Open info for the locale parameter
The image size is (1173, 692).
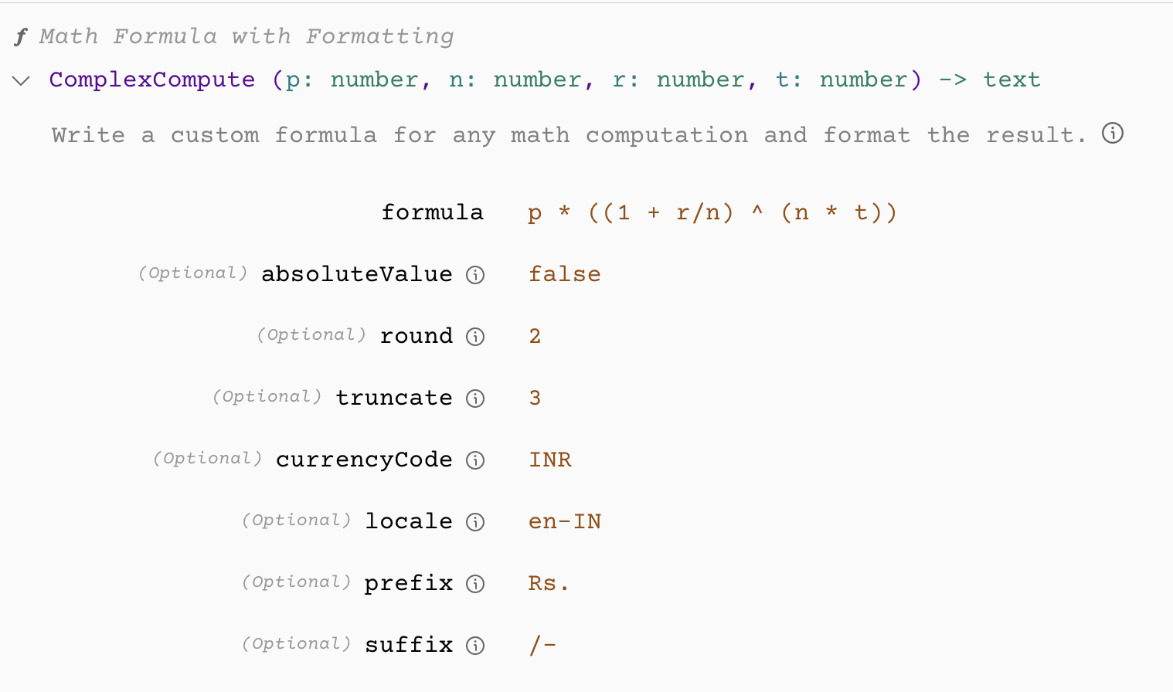[476, 522]
